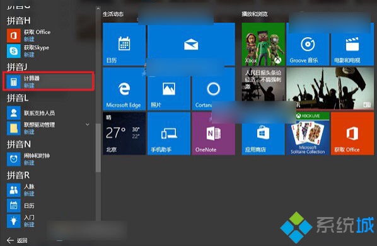The height and width of the screenshot is (246, 377).
Task: Open the Groove 音乐 tile
Action: click(308, 44)
